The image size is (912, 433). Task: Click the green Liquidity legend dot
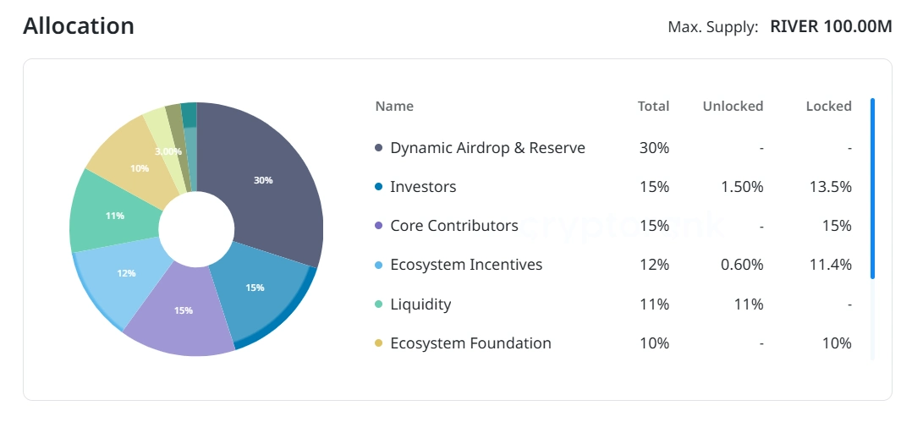[379, 304]
